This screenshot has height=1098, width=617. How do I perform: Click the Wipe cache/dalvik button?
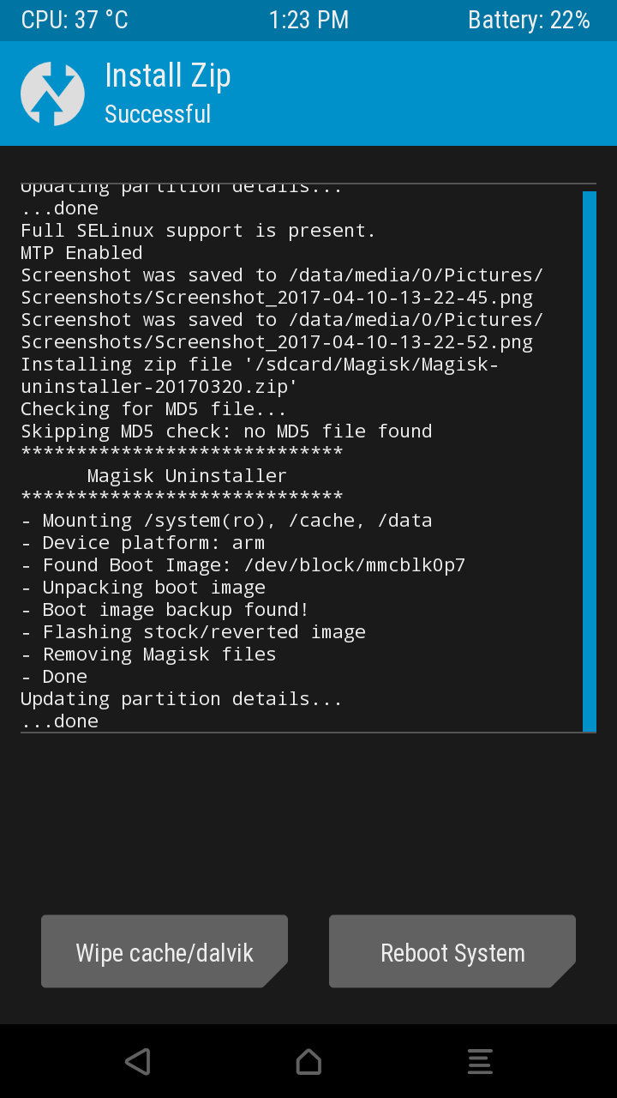(x=165, y=951)
